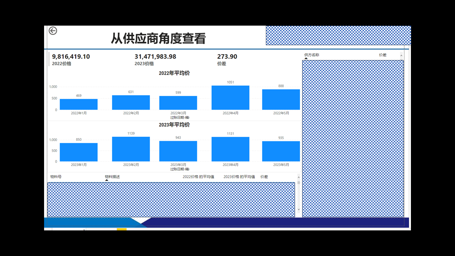Select the 2023年5月 bar valued 935
The image size is (455, 256).
point(281,151)
